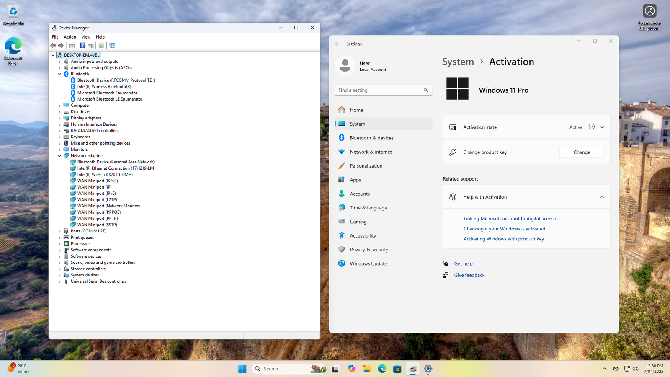Select Intel(R) Ethernet Connection (17) I219-LM
Image resolution: width=670 pixels, height=377 pixels.
pos(116,168)
